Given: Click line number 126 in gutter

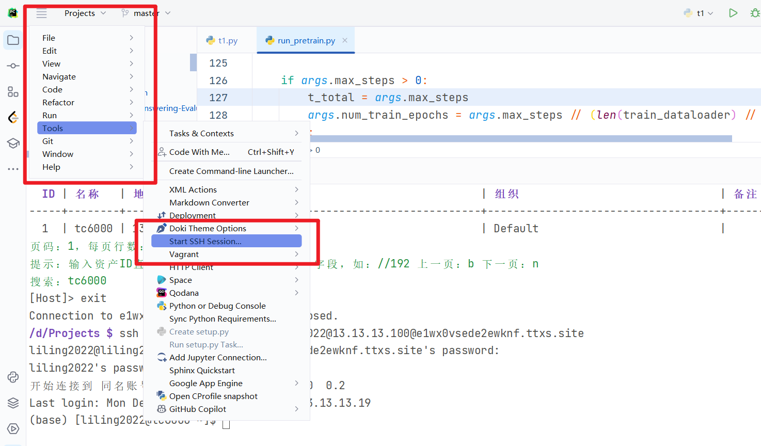Looking at the screenshot, I should pyautogui.click(x=218, y=81).
